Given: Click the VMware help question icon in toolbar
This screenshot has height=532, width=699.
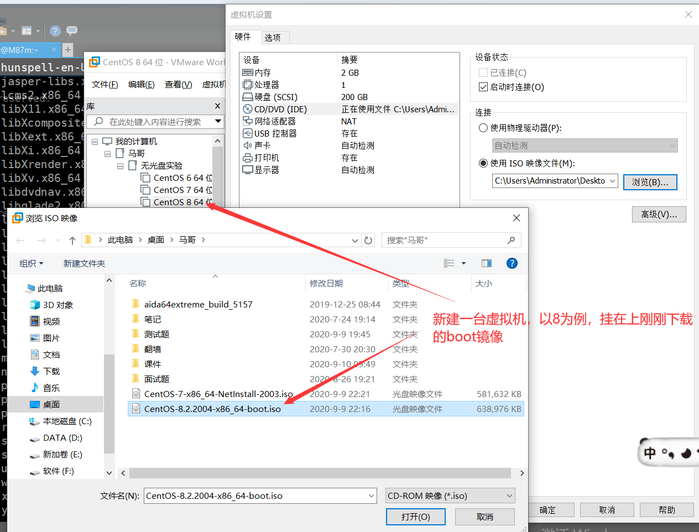Looking at the screenshot, I should click(55, 30).
